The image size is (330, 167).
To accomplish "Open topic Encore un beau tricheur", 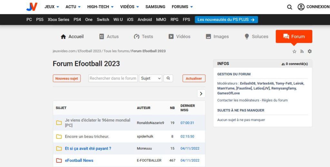I will pyautogui.click(x=87, y=136).
